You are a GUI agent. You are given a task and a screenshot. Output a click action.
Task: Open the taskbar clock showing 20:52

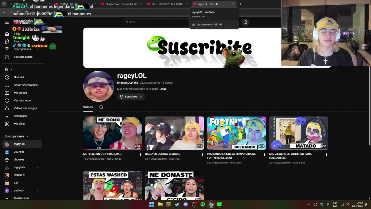(x=357, y=204)
